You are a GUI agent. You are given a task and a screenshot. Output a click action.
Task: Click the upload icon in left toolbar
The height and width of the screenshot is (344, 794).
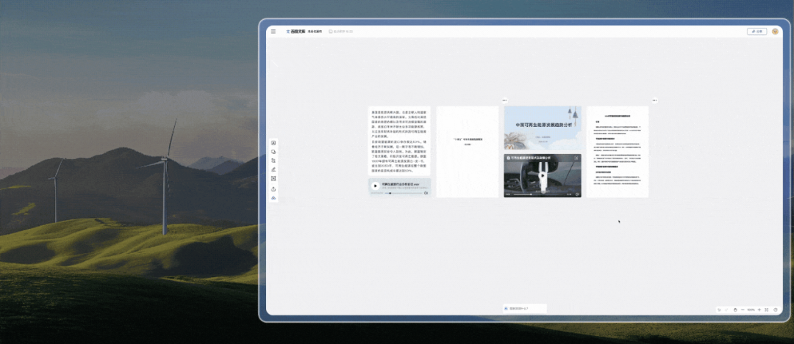273,189
